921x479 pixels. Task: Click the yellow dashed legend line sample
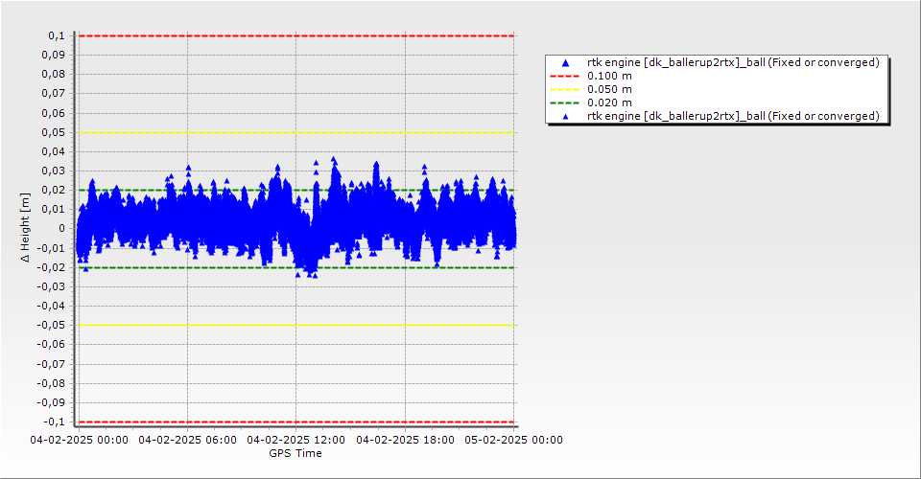565,89
